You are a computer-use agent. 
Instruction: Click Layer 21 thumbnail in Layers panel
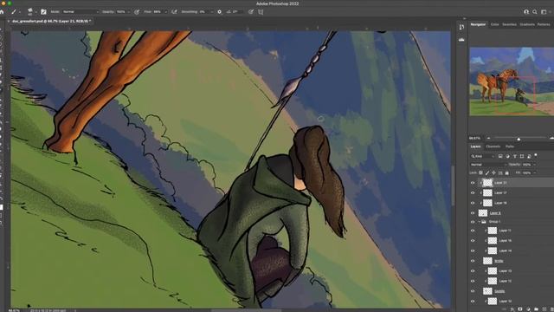[x=487, y=183]
